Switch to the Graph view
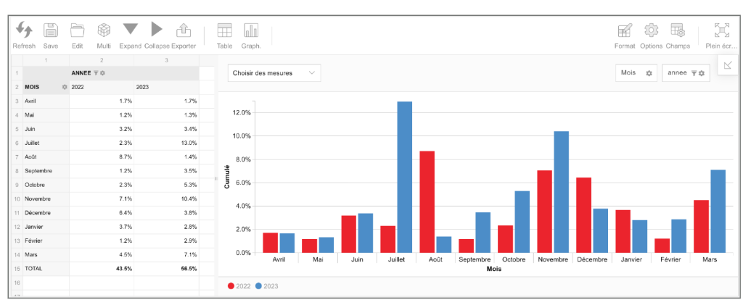 pyautogui.click(x=251, y=30)
